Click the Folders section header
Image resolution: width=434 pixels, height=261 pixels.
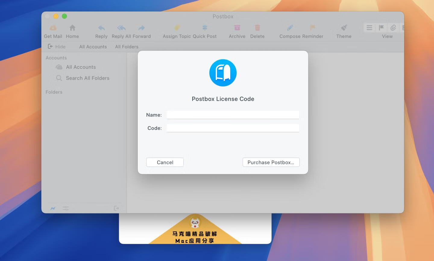[54, 92]
